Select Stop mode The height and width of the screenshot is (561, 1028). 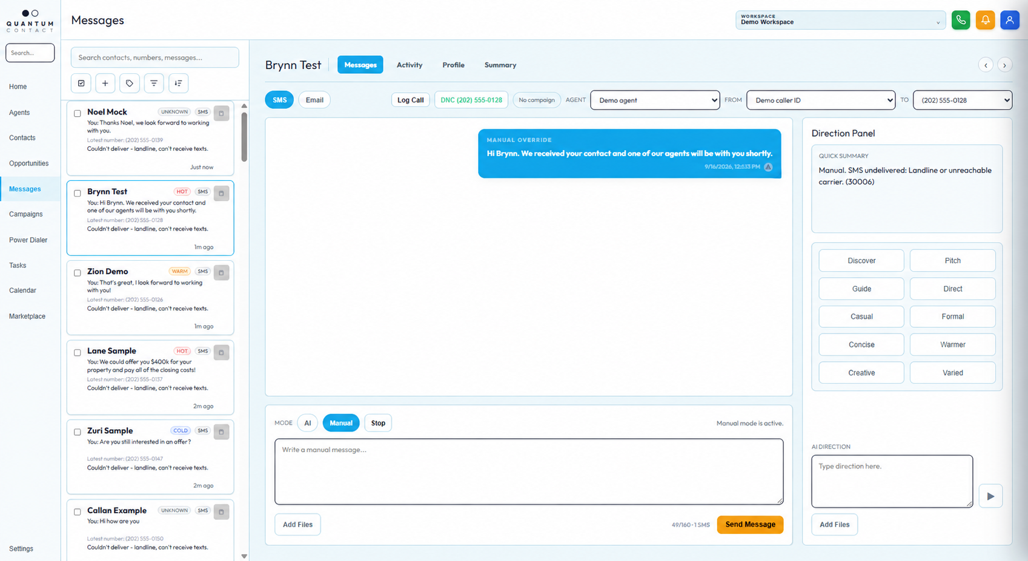[x=378, y=423]
